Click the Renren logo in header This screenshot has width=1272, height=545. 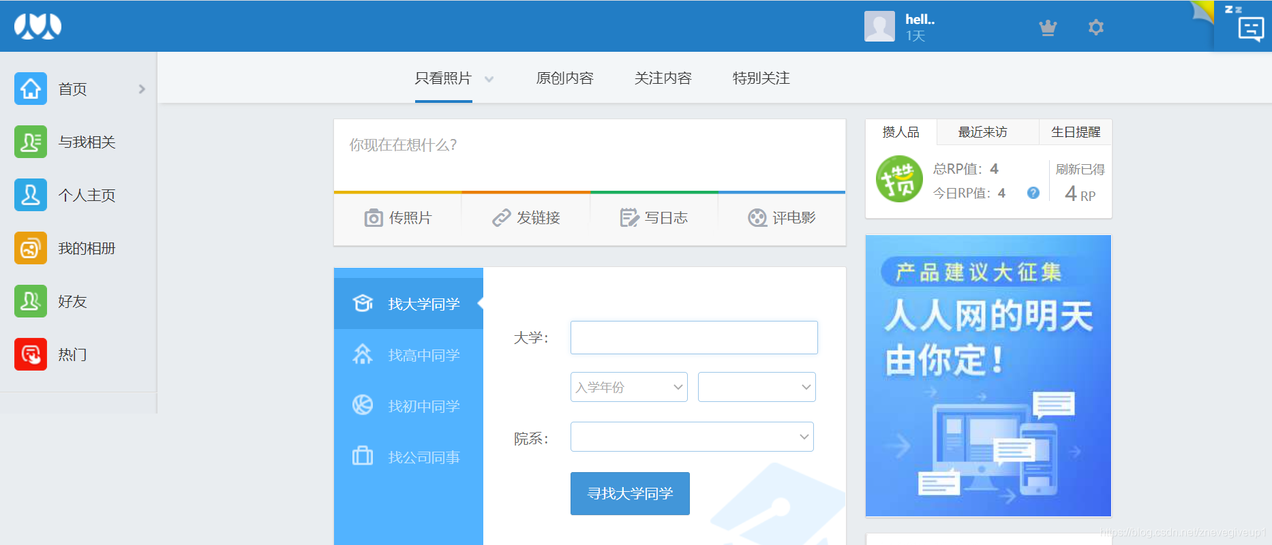37,27
